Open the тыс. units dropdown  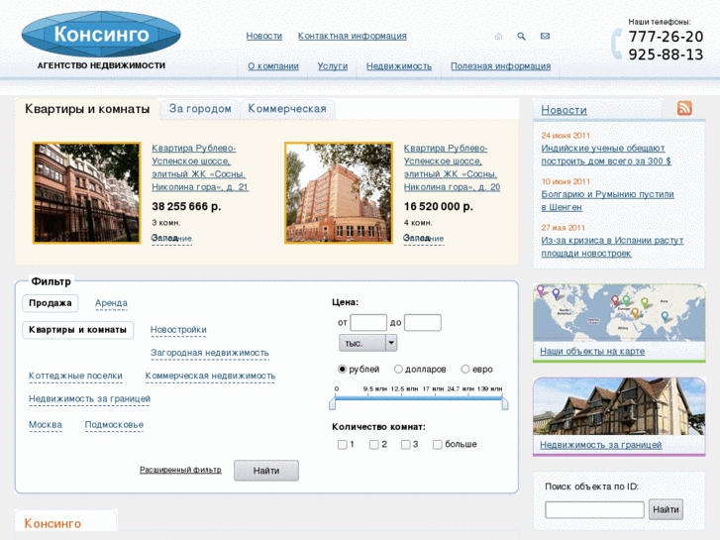367,343
